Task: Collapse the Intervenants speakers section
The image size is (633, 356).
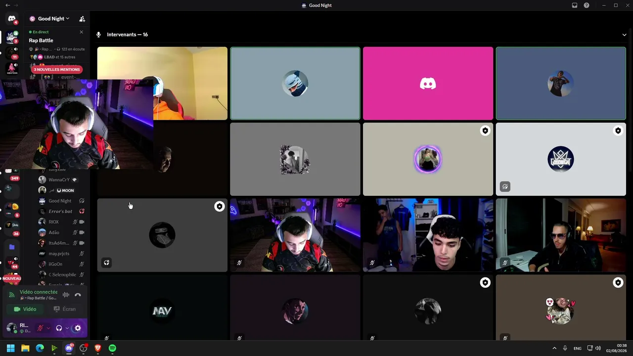Action: point(624,35)
